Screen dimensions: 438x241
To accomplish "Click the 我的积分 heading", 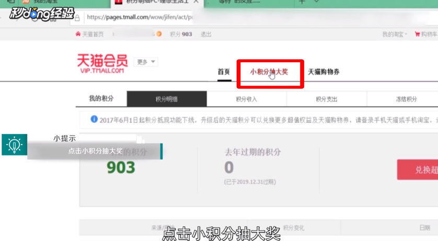I will (x=101, y=99).
